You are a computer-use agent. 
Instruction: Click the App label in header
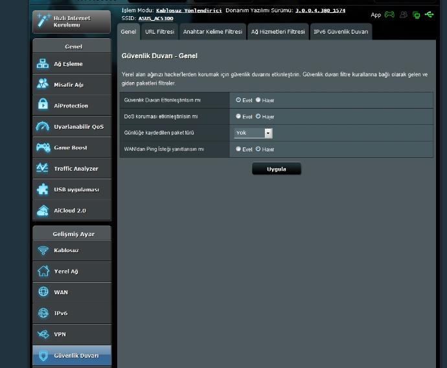pos(376,15)
